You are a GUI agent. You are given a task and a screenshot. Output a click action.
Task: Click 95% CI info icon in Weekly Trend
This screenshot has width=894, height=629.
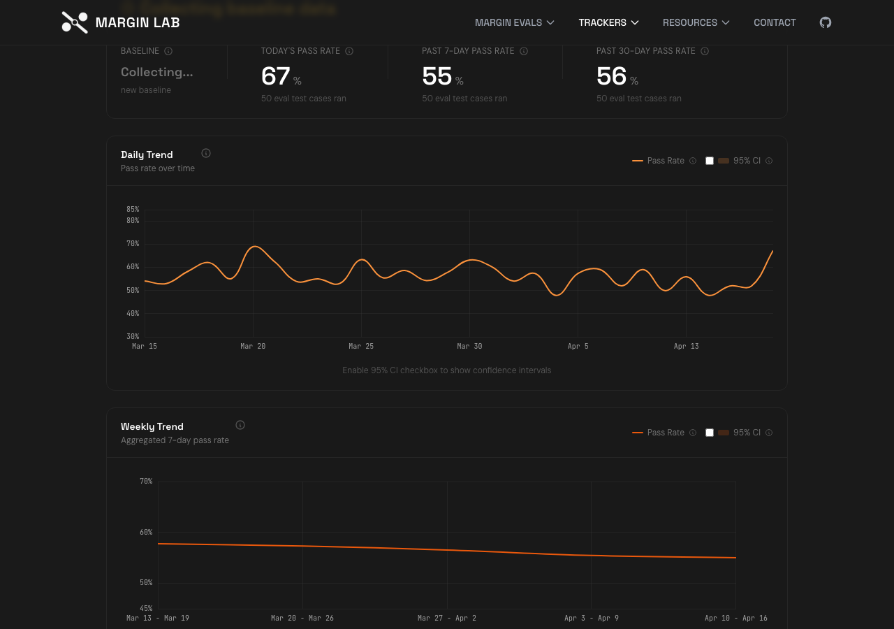pyautogui.click(x=769, y=433)
